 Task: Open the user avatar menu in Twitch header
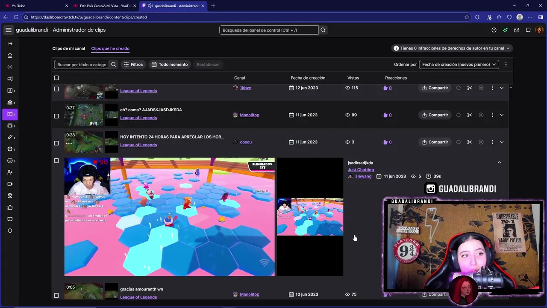(x=539, y=30)
